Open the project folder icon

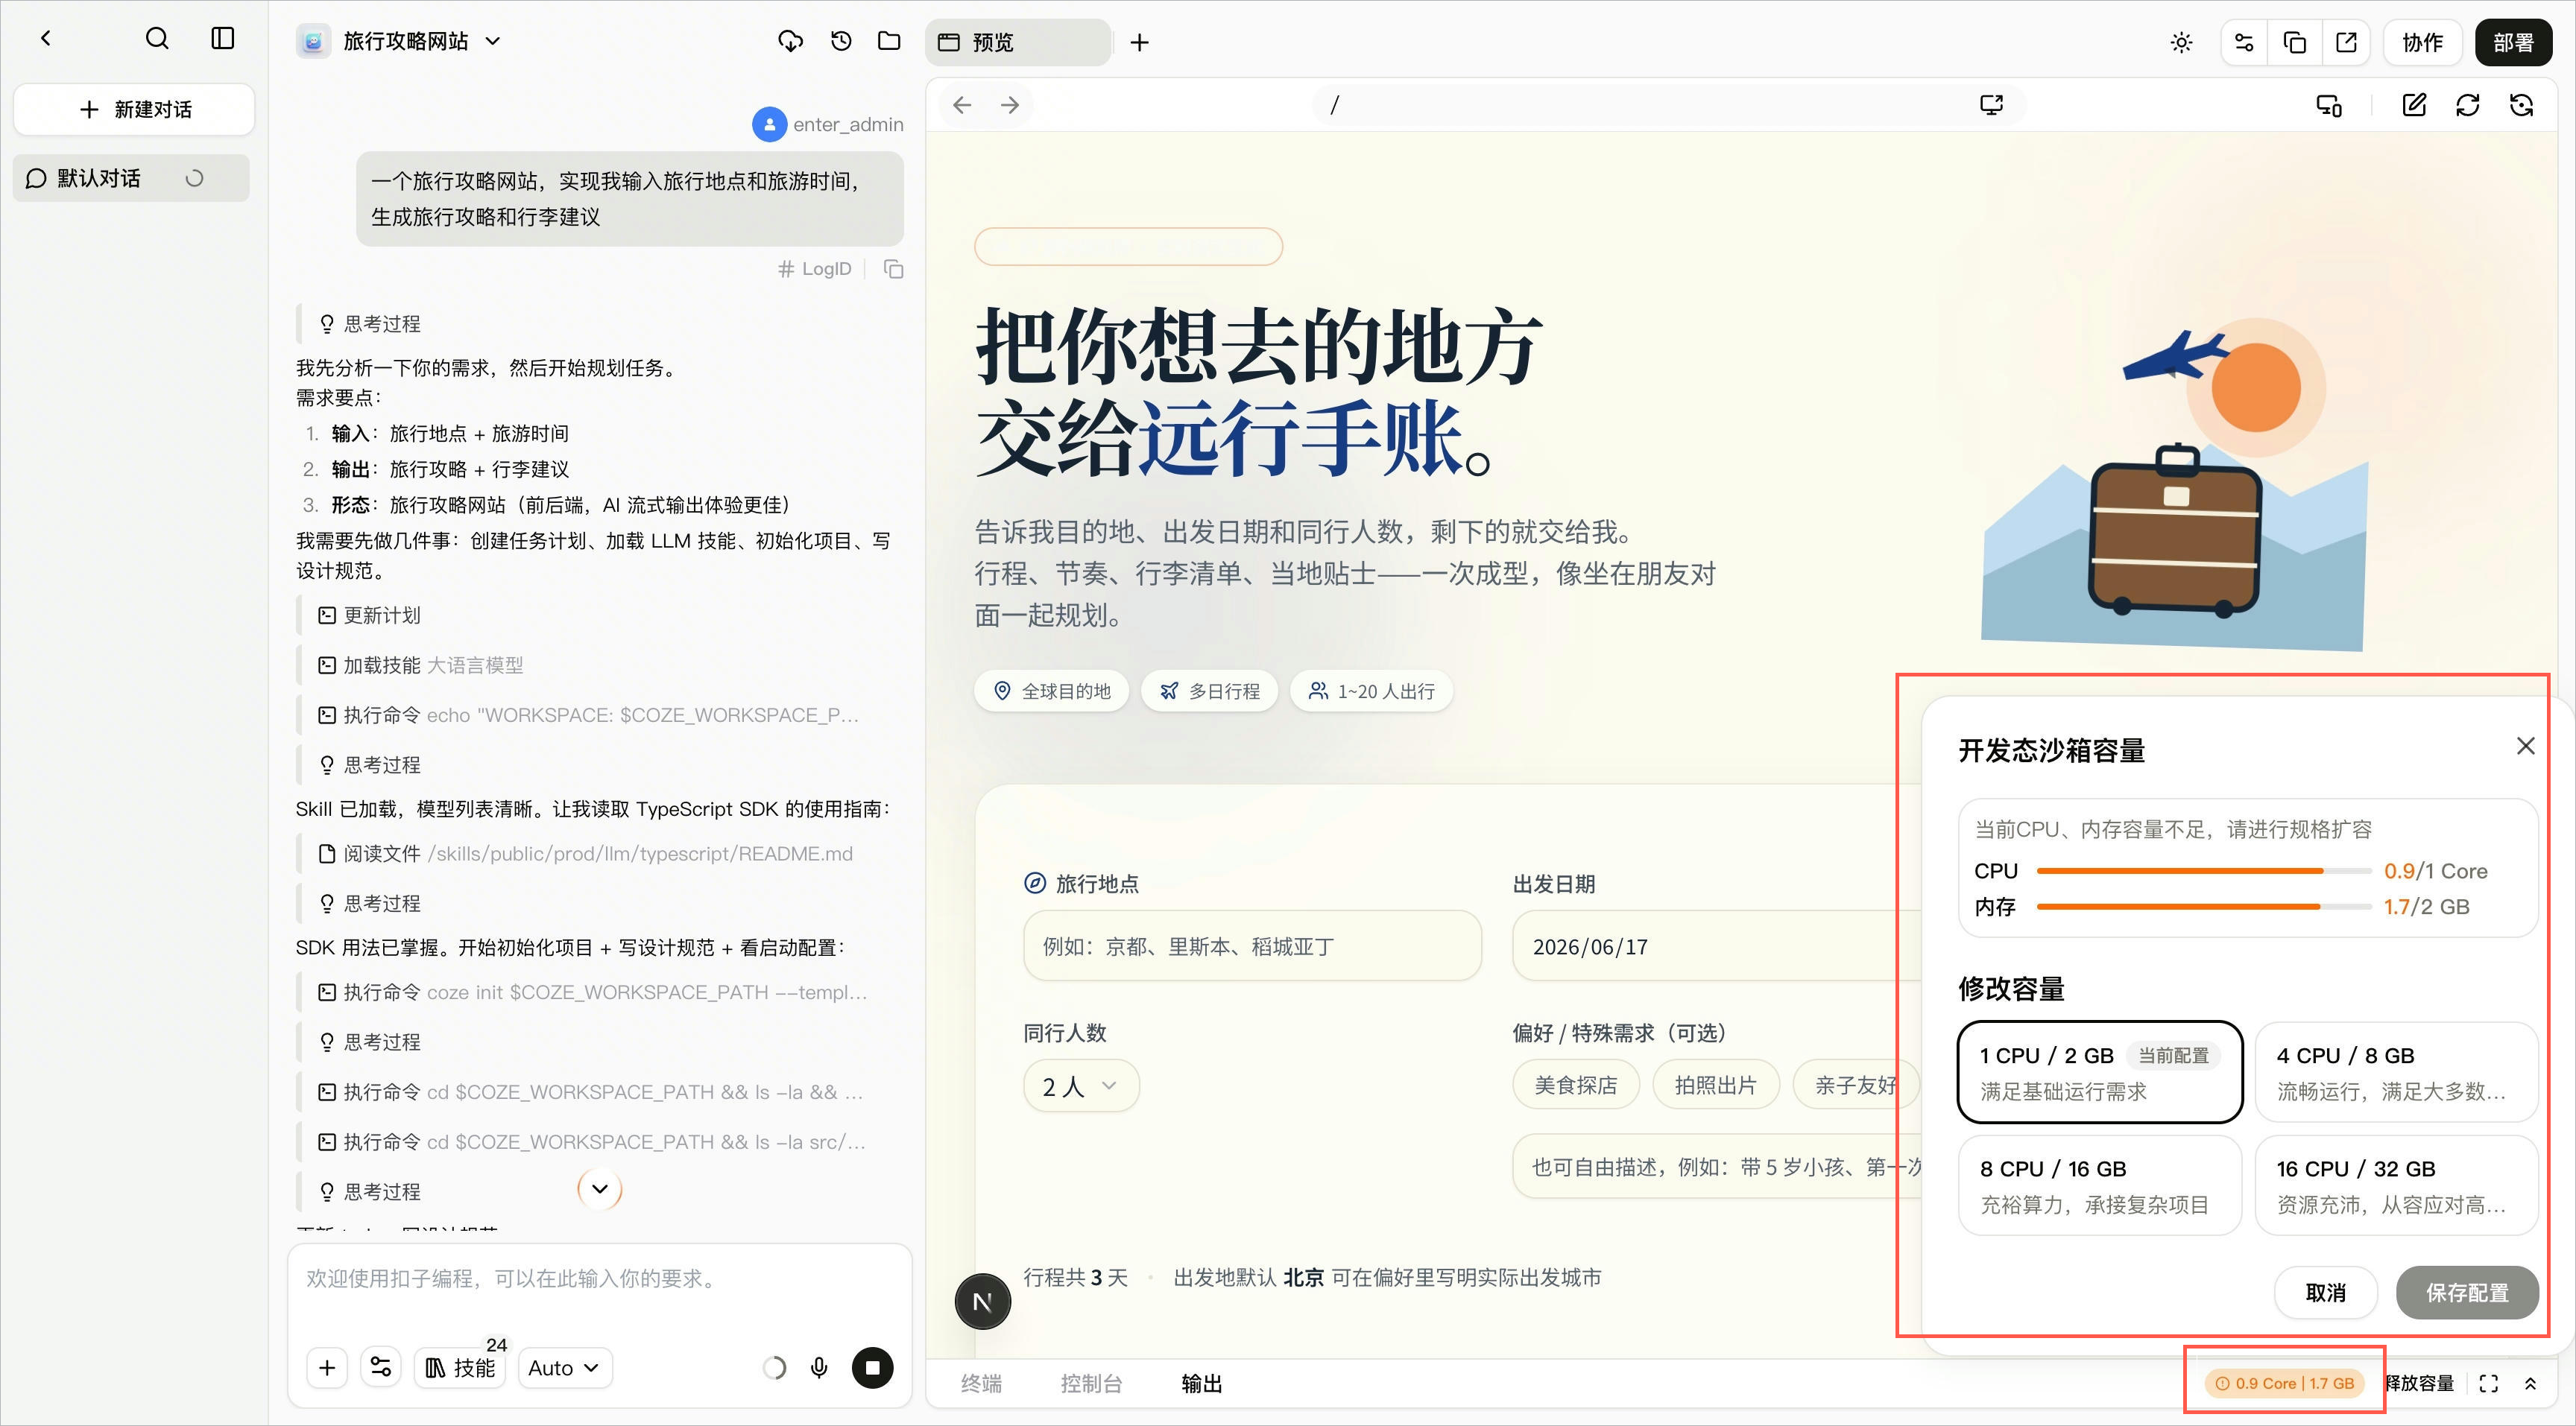tap(889, 41)
